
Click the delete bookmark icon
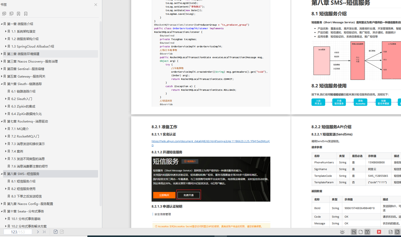pyautogui.click(x=26, y=14)
